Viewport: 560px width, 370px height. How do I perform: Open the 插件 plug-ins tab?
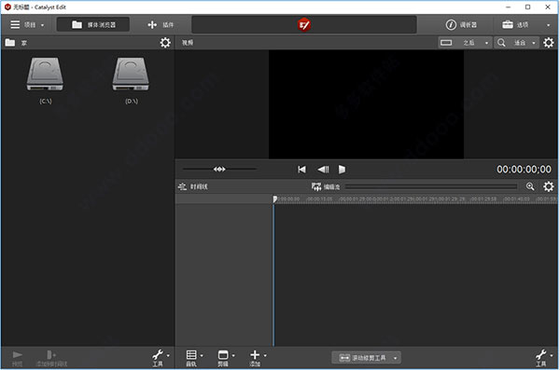click(161, 24)
